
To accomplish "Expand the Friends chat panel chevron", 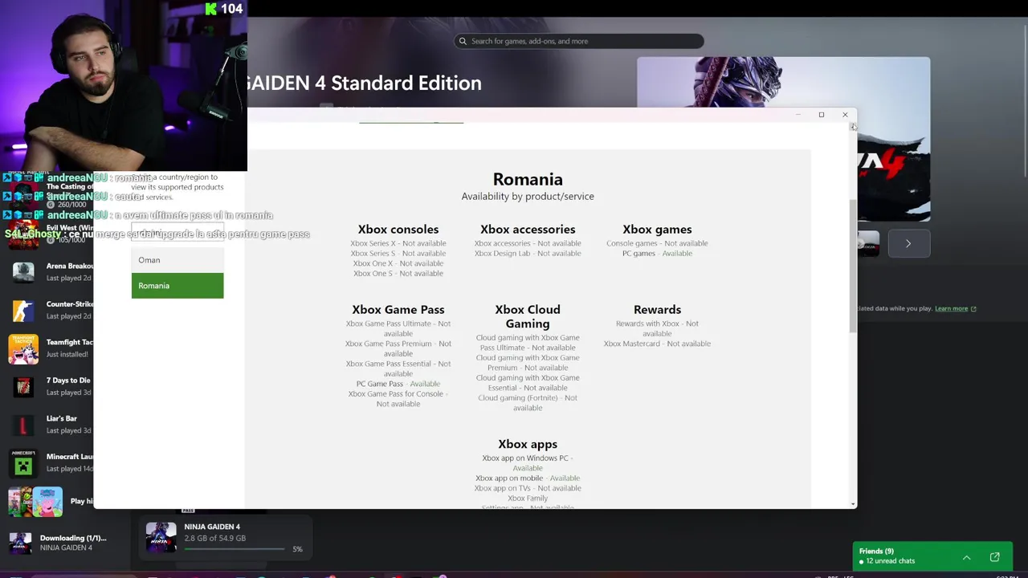I will pos(967,557).
